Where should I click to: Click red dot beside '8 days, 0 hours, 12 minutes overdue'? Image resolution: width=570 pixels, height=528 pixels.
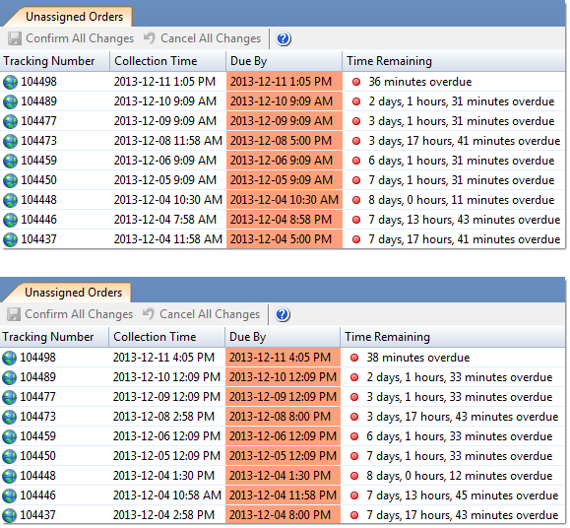click(x=354, y=476)
